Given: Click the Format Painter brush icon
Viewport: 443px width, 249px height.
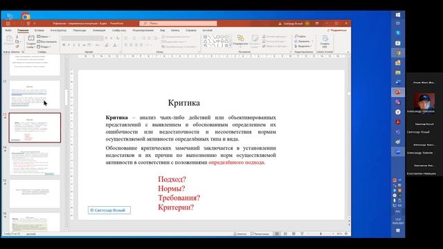Looking at the screenshot, I should tap(17, 46).
